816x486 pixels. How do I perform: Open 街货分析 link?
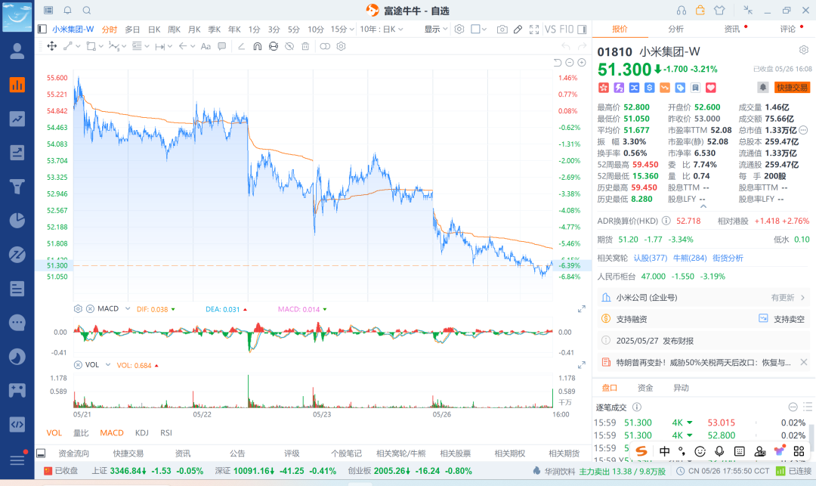(x=728, y=258)
